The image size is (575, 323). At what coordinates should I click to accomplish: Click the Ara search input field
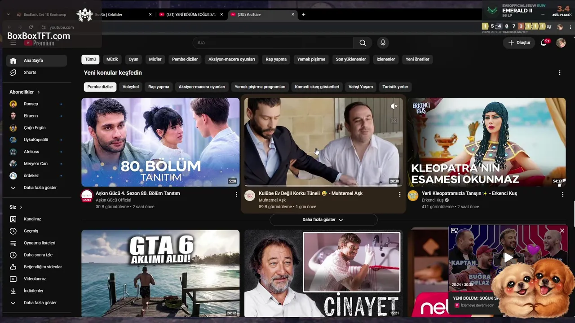coord(273,43)
